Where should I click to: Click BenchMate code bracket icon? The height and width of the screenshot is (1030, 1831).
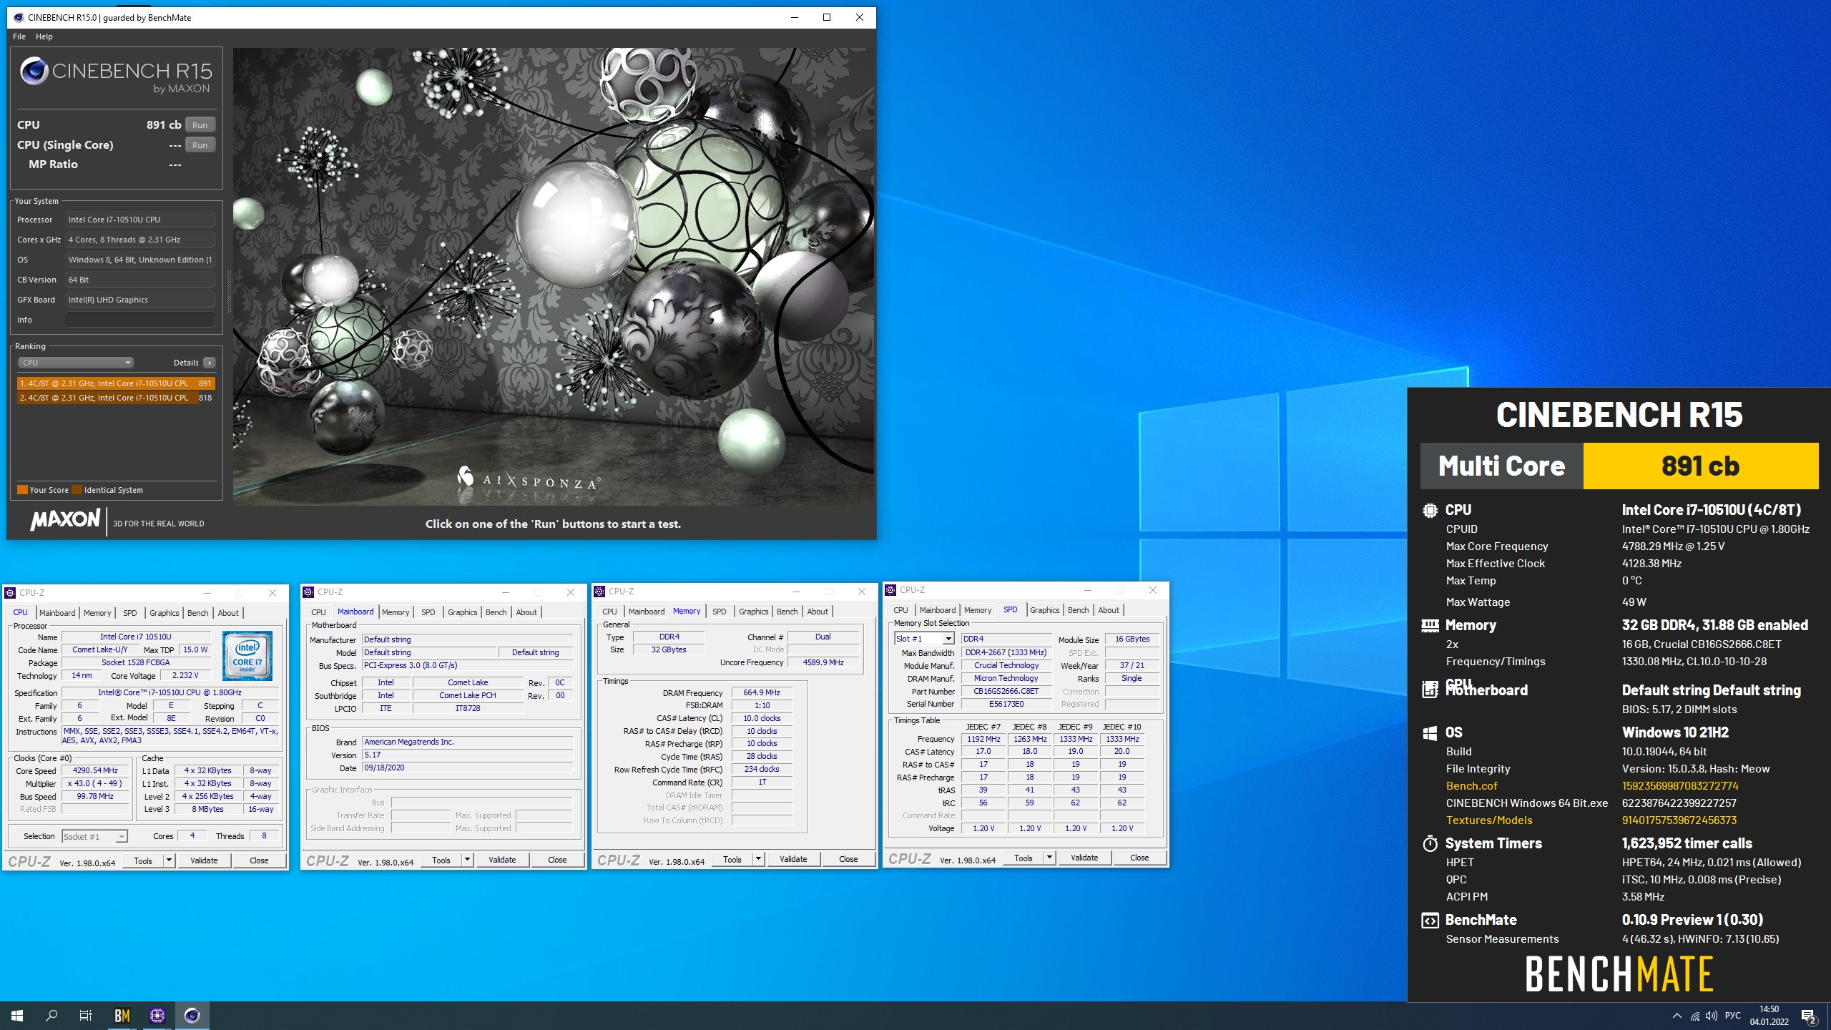click(1430, 921)
